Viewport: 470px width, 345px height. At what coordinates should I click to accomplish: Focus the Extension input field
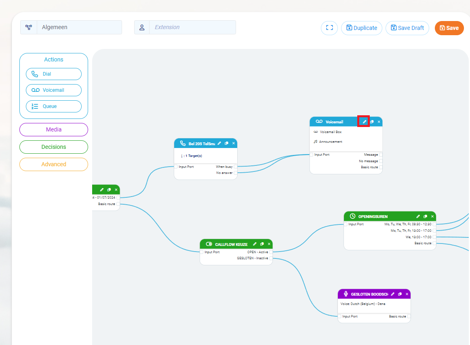[x=192, y=27]
